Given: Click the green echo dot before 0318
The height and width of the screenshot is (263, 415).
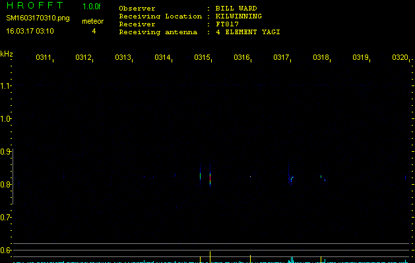Looking at the screenshot, I should pyautogui.click(x=321, y=176).
